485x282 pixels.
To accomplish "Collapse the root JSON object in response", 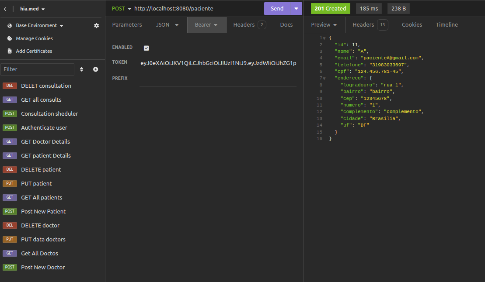I will 324,38.
